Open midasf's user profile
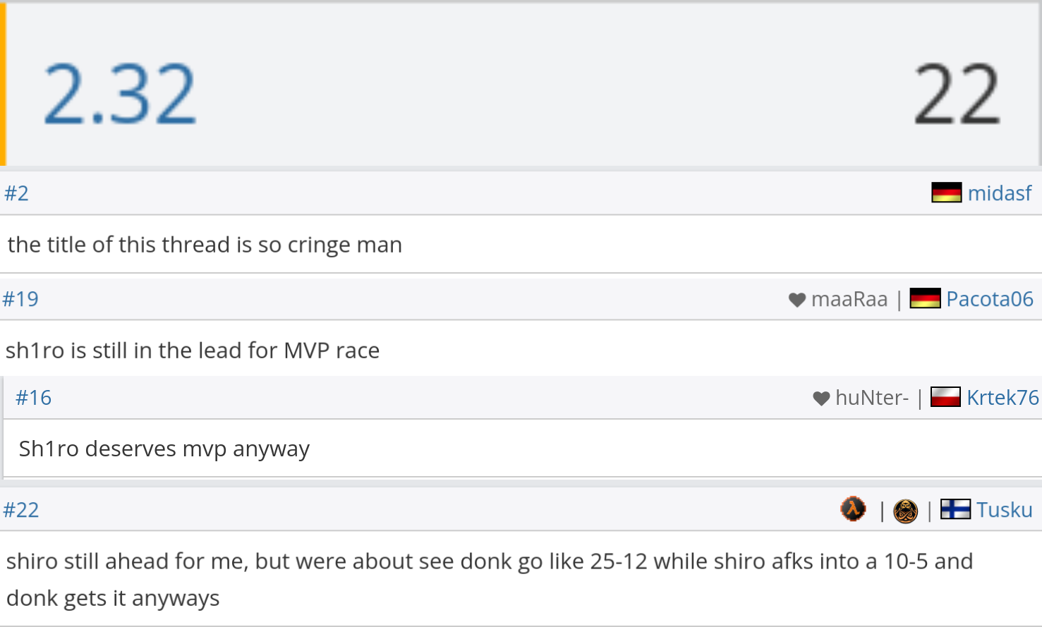The image size is (1042, 627). pos(1000,193)
